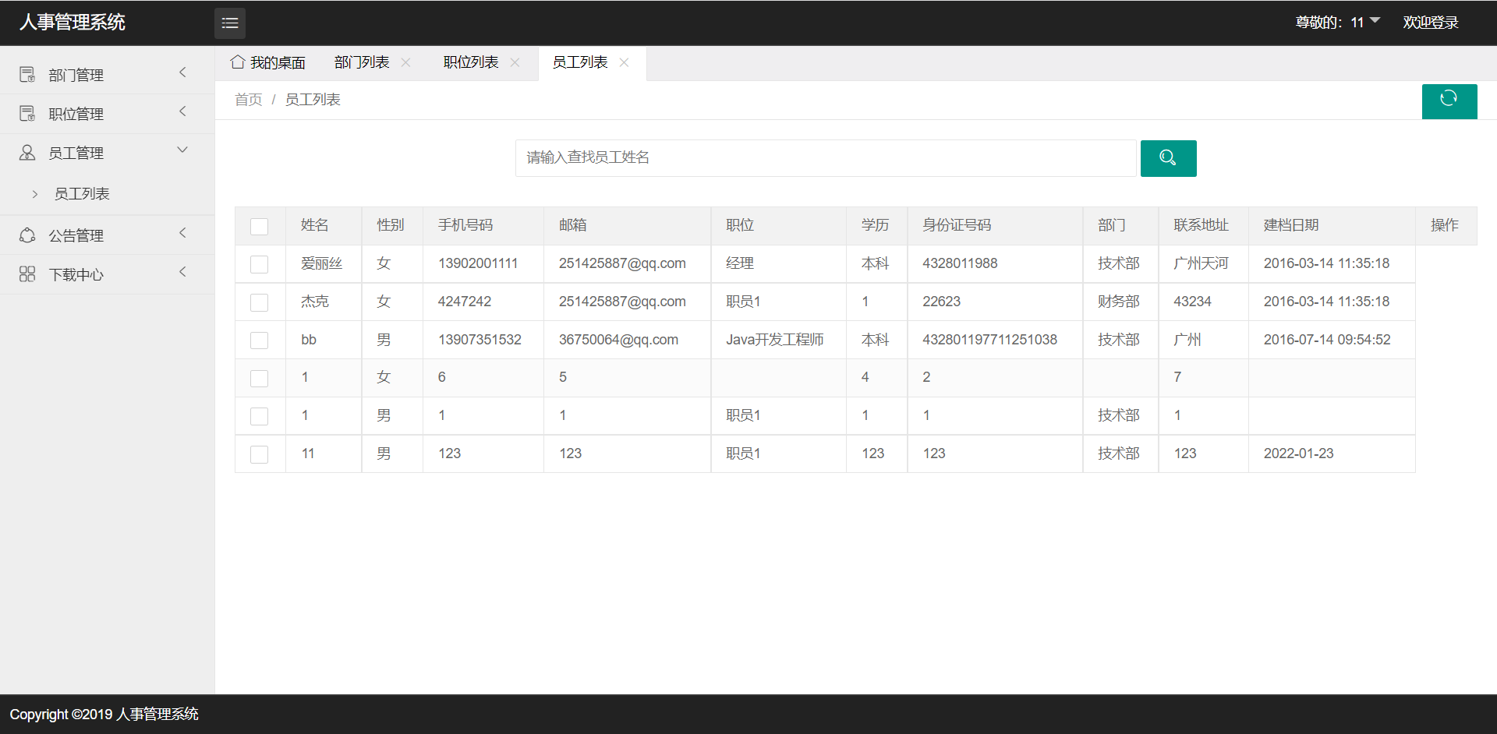Image resolution: width=1497 pixels, height=734 pixels.
Task: Open the user dropdown next to 11
Action: (x=1375, y=21)
